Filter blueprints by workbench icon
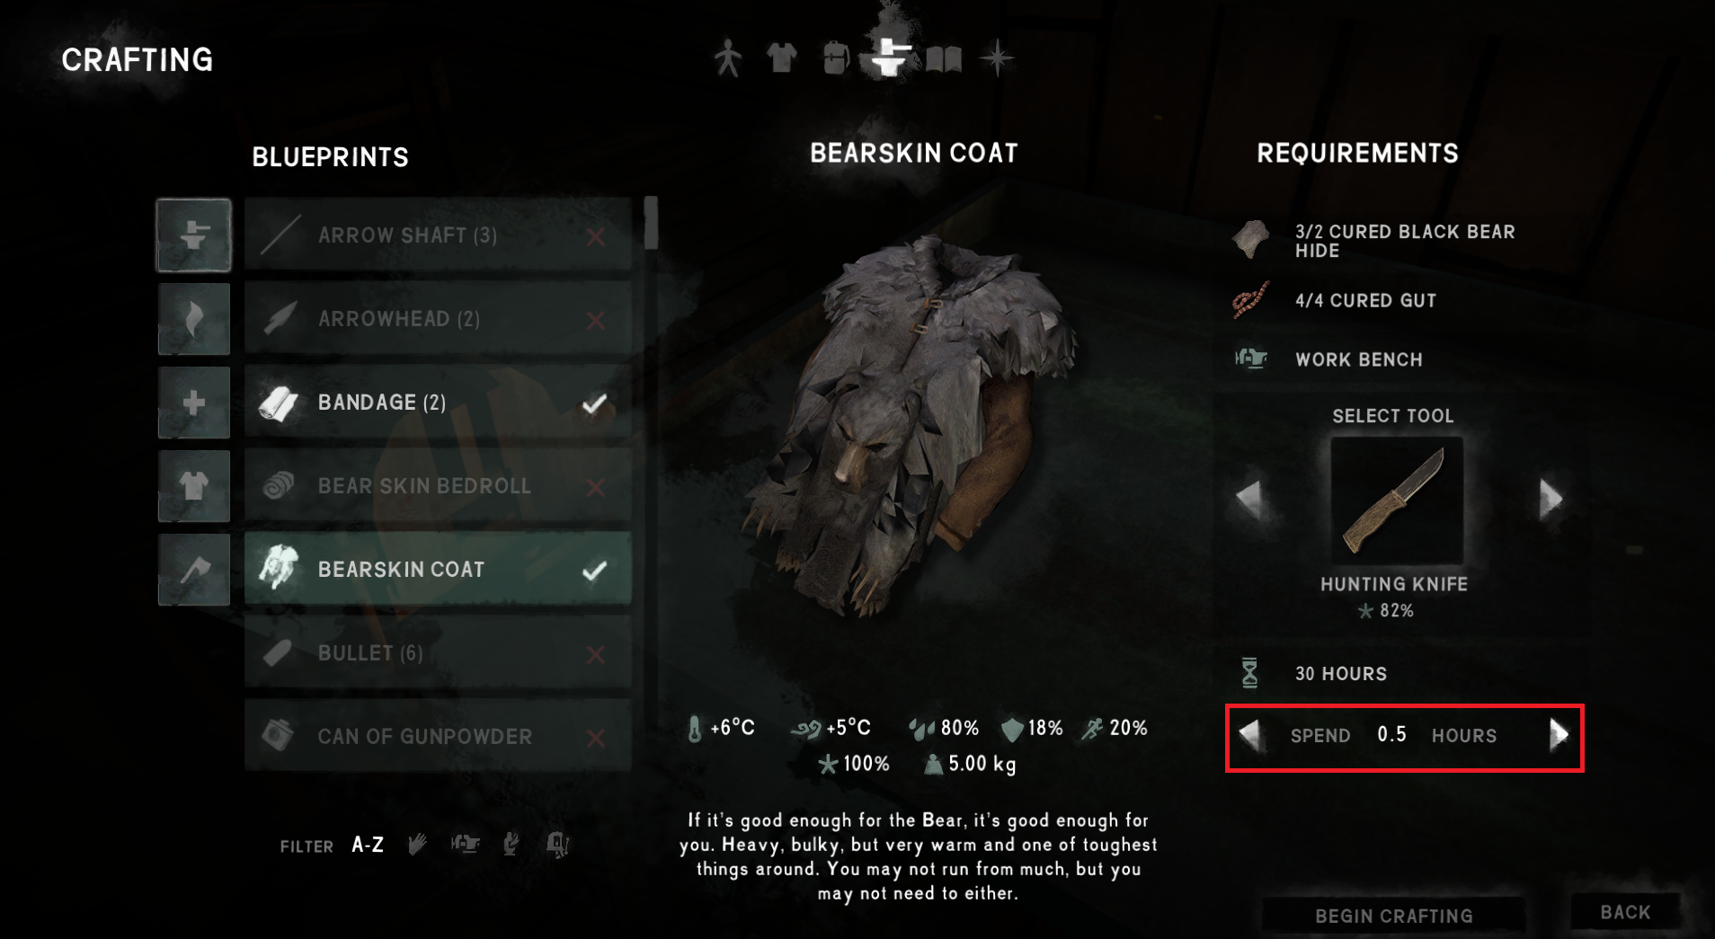 (465, 844)
